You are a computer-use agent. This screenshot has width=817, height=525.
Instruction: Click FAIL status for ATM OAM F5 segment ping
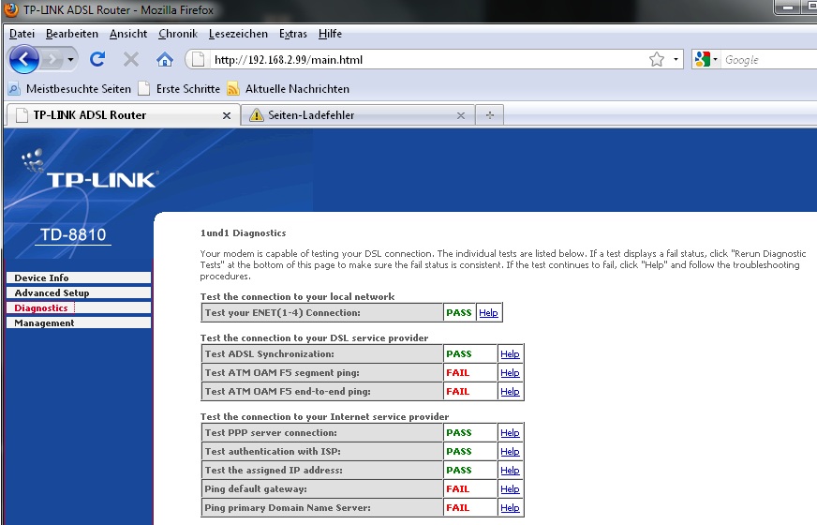tap(457, 373)
